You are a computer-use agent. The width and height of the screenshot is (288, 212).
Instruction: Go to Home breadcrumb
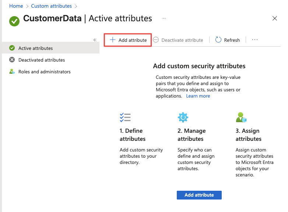tap(16, 6)
